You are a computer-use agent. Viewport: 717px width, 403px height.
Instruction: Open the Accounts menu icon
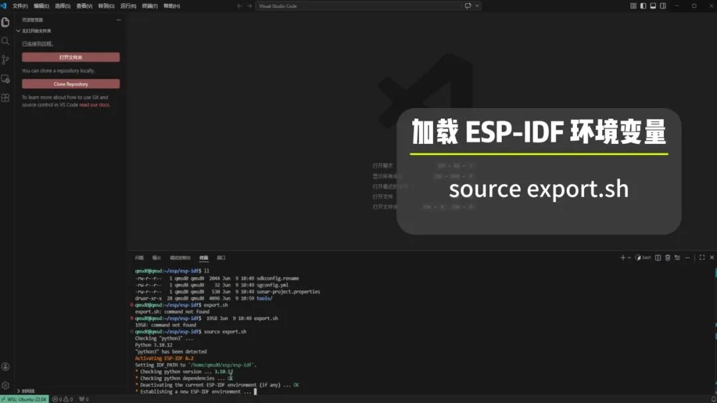[x=5, y=367]
